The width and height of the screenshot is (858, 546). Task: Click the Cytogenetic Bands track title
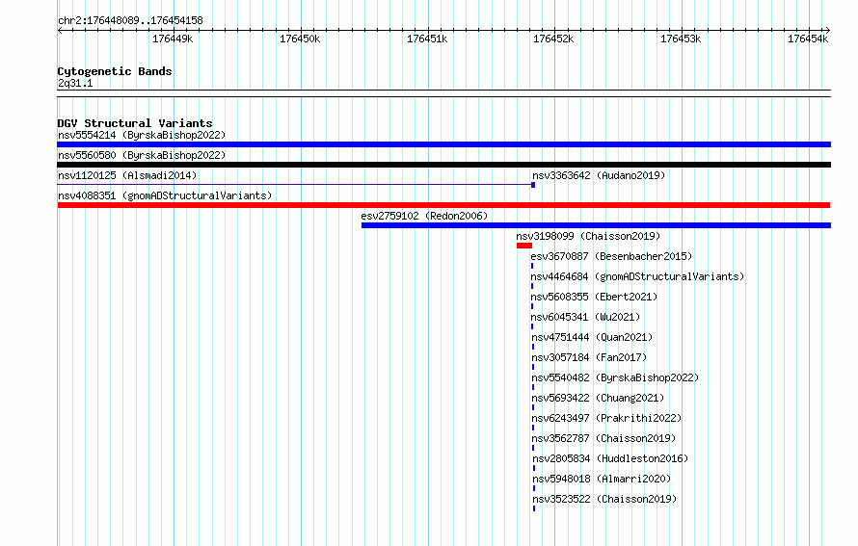(x=115, y=71)
